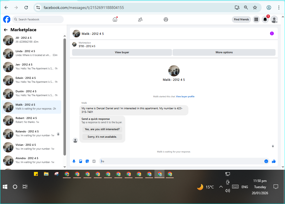Click the browser forward arrow
285x204 pixels.
click(16, 8)
